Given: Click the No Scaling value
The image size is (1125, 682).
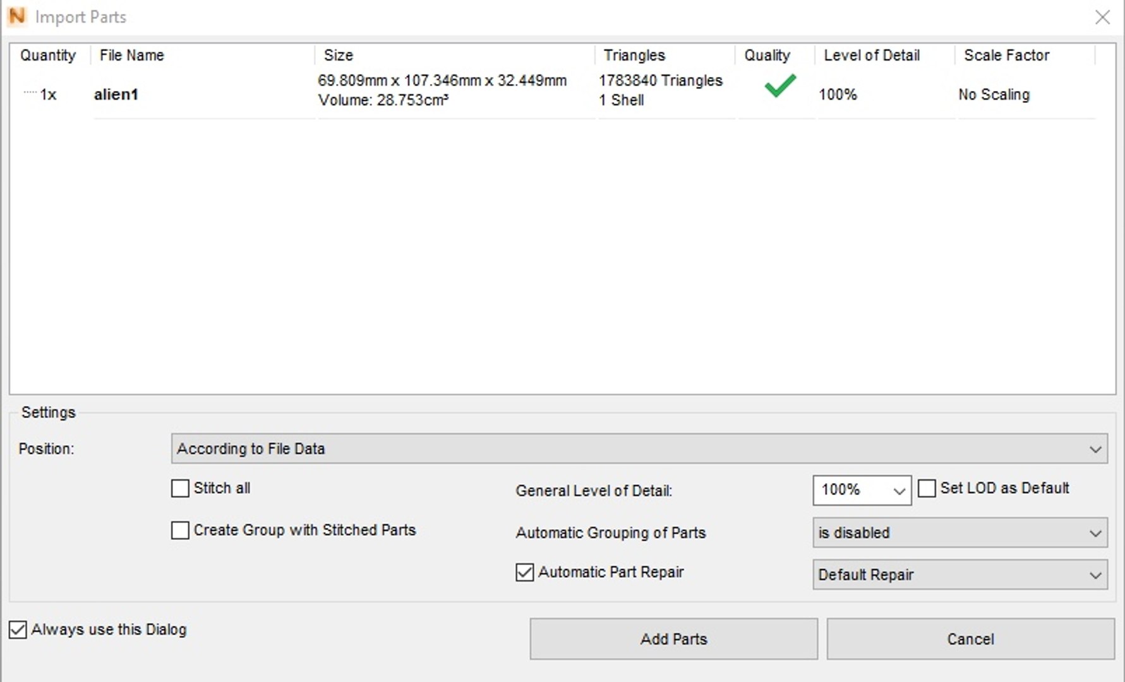Looking at the screenshot, I should click(x=994, y=95).
